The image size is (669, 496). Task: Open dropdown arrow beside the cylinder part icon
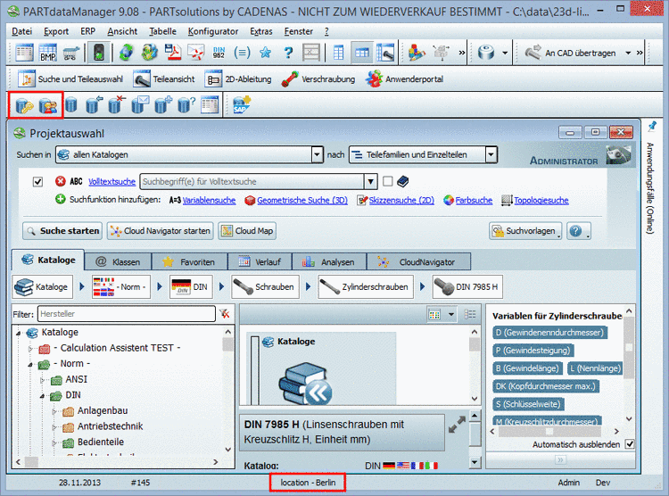click(x=505, y=53)
